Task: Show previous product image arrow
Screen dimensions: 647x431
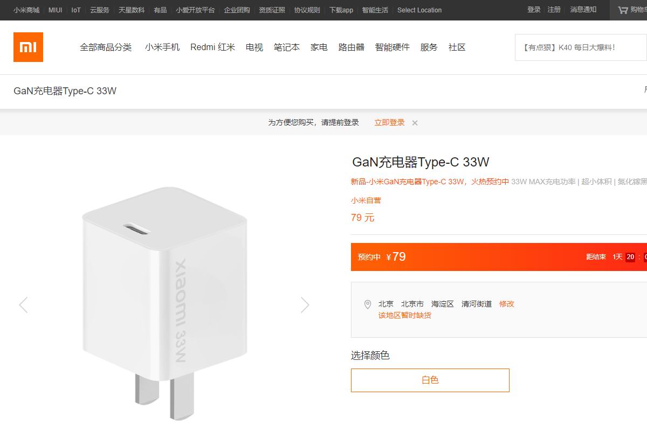Action: (23, 305)
